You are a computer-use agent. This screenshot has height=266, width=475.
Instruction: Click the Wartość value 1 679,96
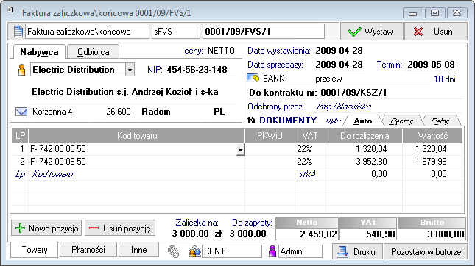click(431, 162)
